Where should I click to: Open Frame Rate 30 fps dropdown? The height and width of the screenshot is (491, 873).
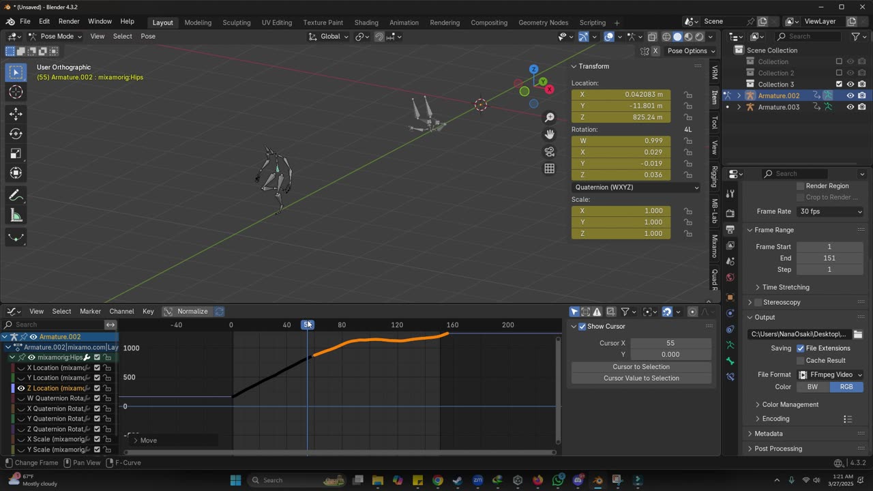point(830,211)
